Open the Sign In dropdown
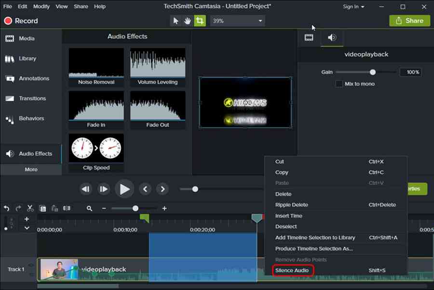Viewport: 434px width, 290px height. point(353,7)
